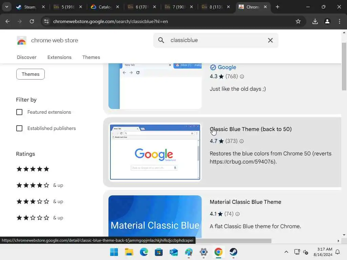This screenshot has height=260, width=347.
Task: Open Settings gear from taskbar
Action: [x=204, y=252]
